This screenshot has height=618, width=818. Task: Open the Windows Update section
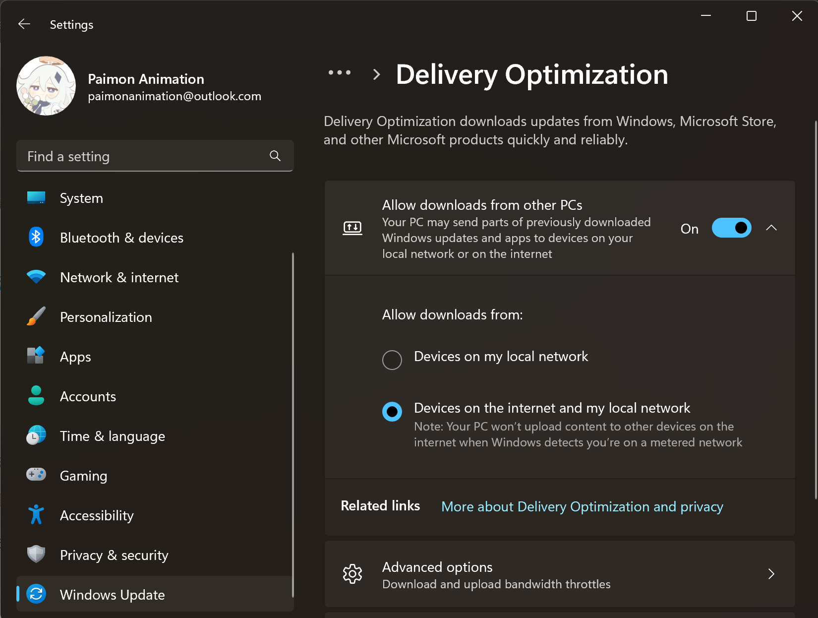click(112, 594)
